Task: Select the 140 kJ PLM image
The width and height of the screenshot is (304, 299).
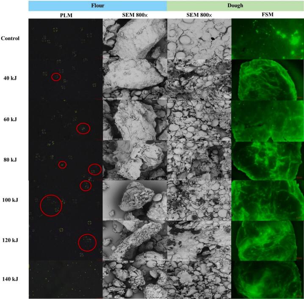Action: (65, 279)
